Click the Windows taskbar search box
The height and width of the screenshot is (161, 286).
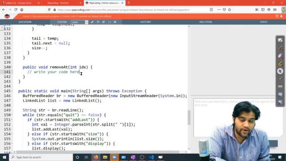click(x=41, y=157)
